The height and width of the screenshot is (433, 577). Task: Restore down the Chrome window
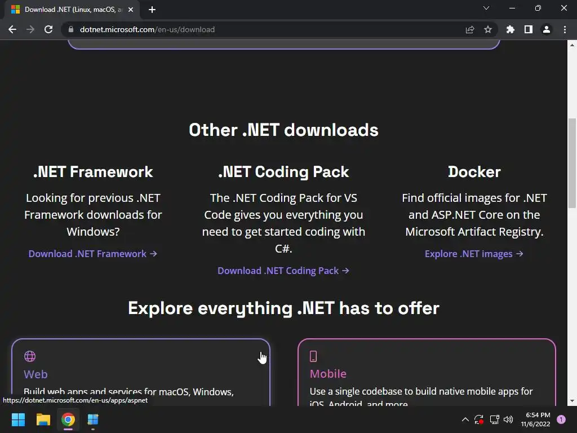(538, 8)
